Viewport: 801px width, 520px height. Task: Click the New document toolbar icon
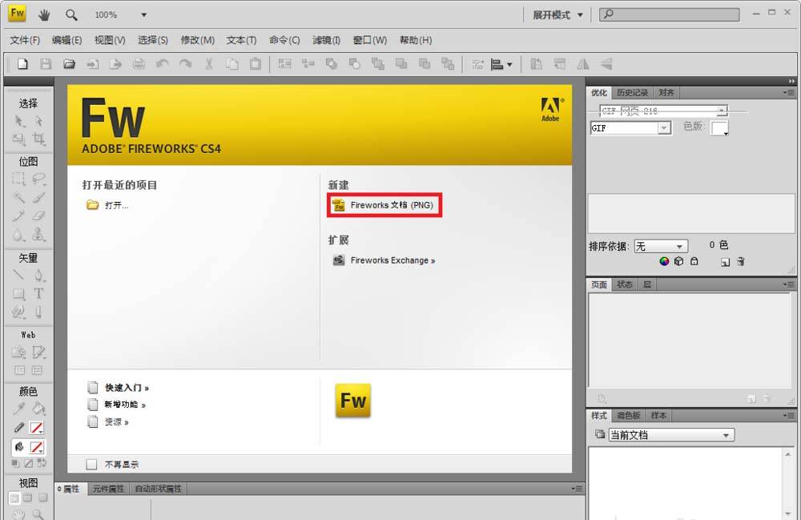coord(22,64)
